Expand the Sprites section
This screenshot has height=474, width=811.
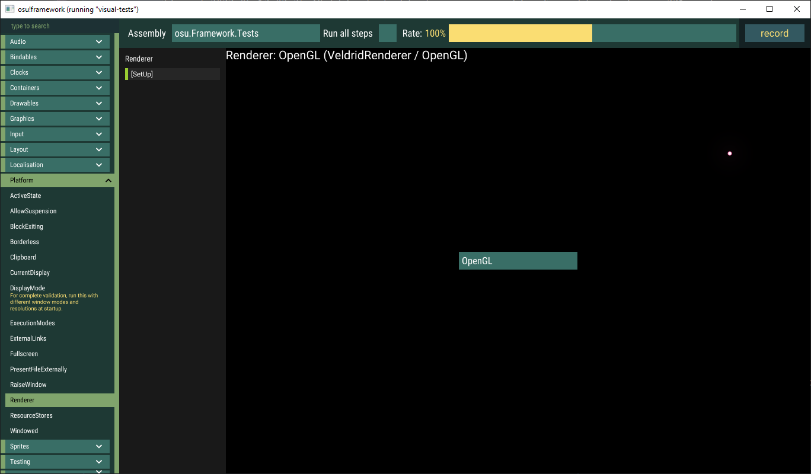[56, 446]
